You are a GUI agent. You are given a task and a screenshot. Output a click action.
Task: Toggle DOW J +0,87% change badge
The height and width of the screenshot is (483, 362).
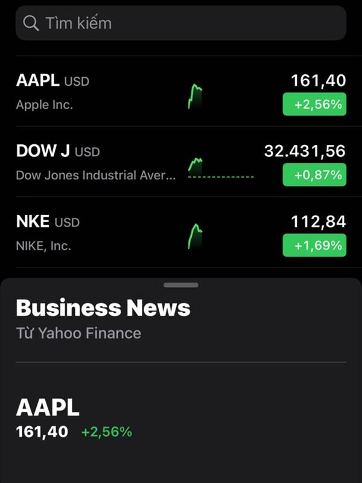pyautogui.click(x=314, y=175)
